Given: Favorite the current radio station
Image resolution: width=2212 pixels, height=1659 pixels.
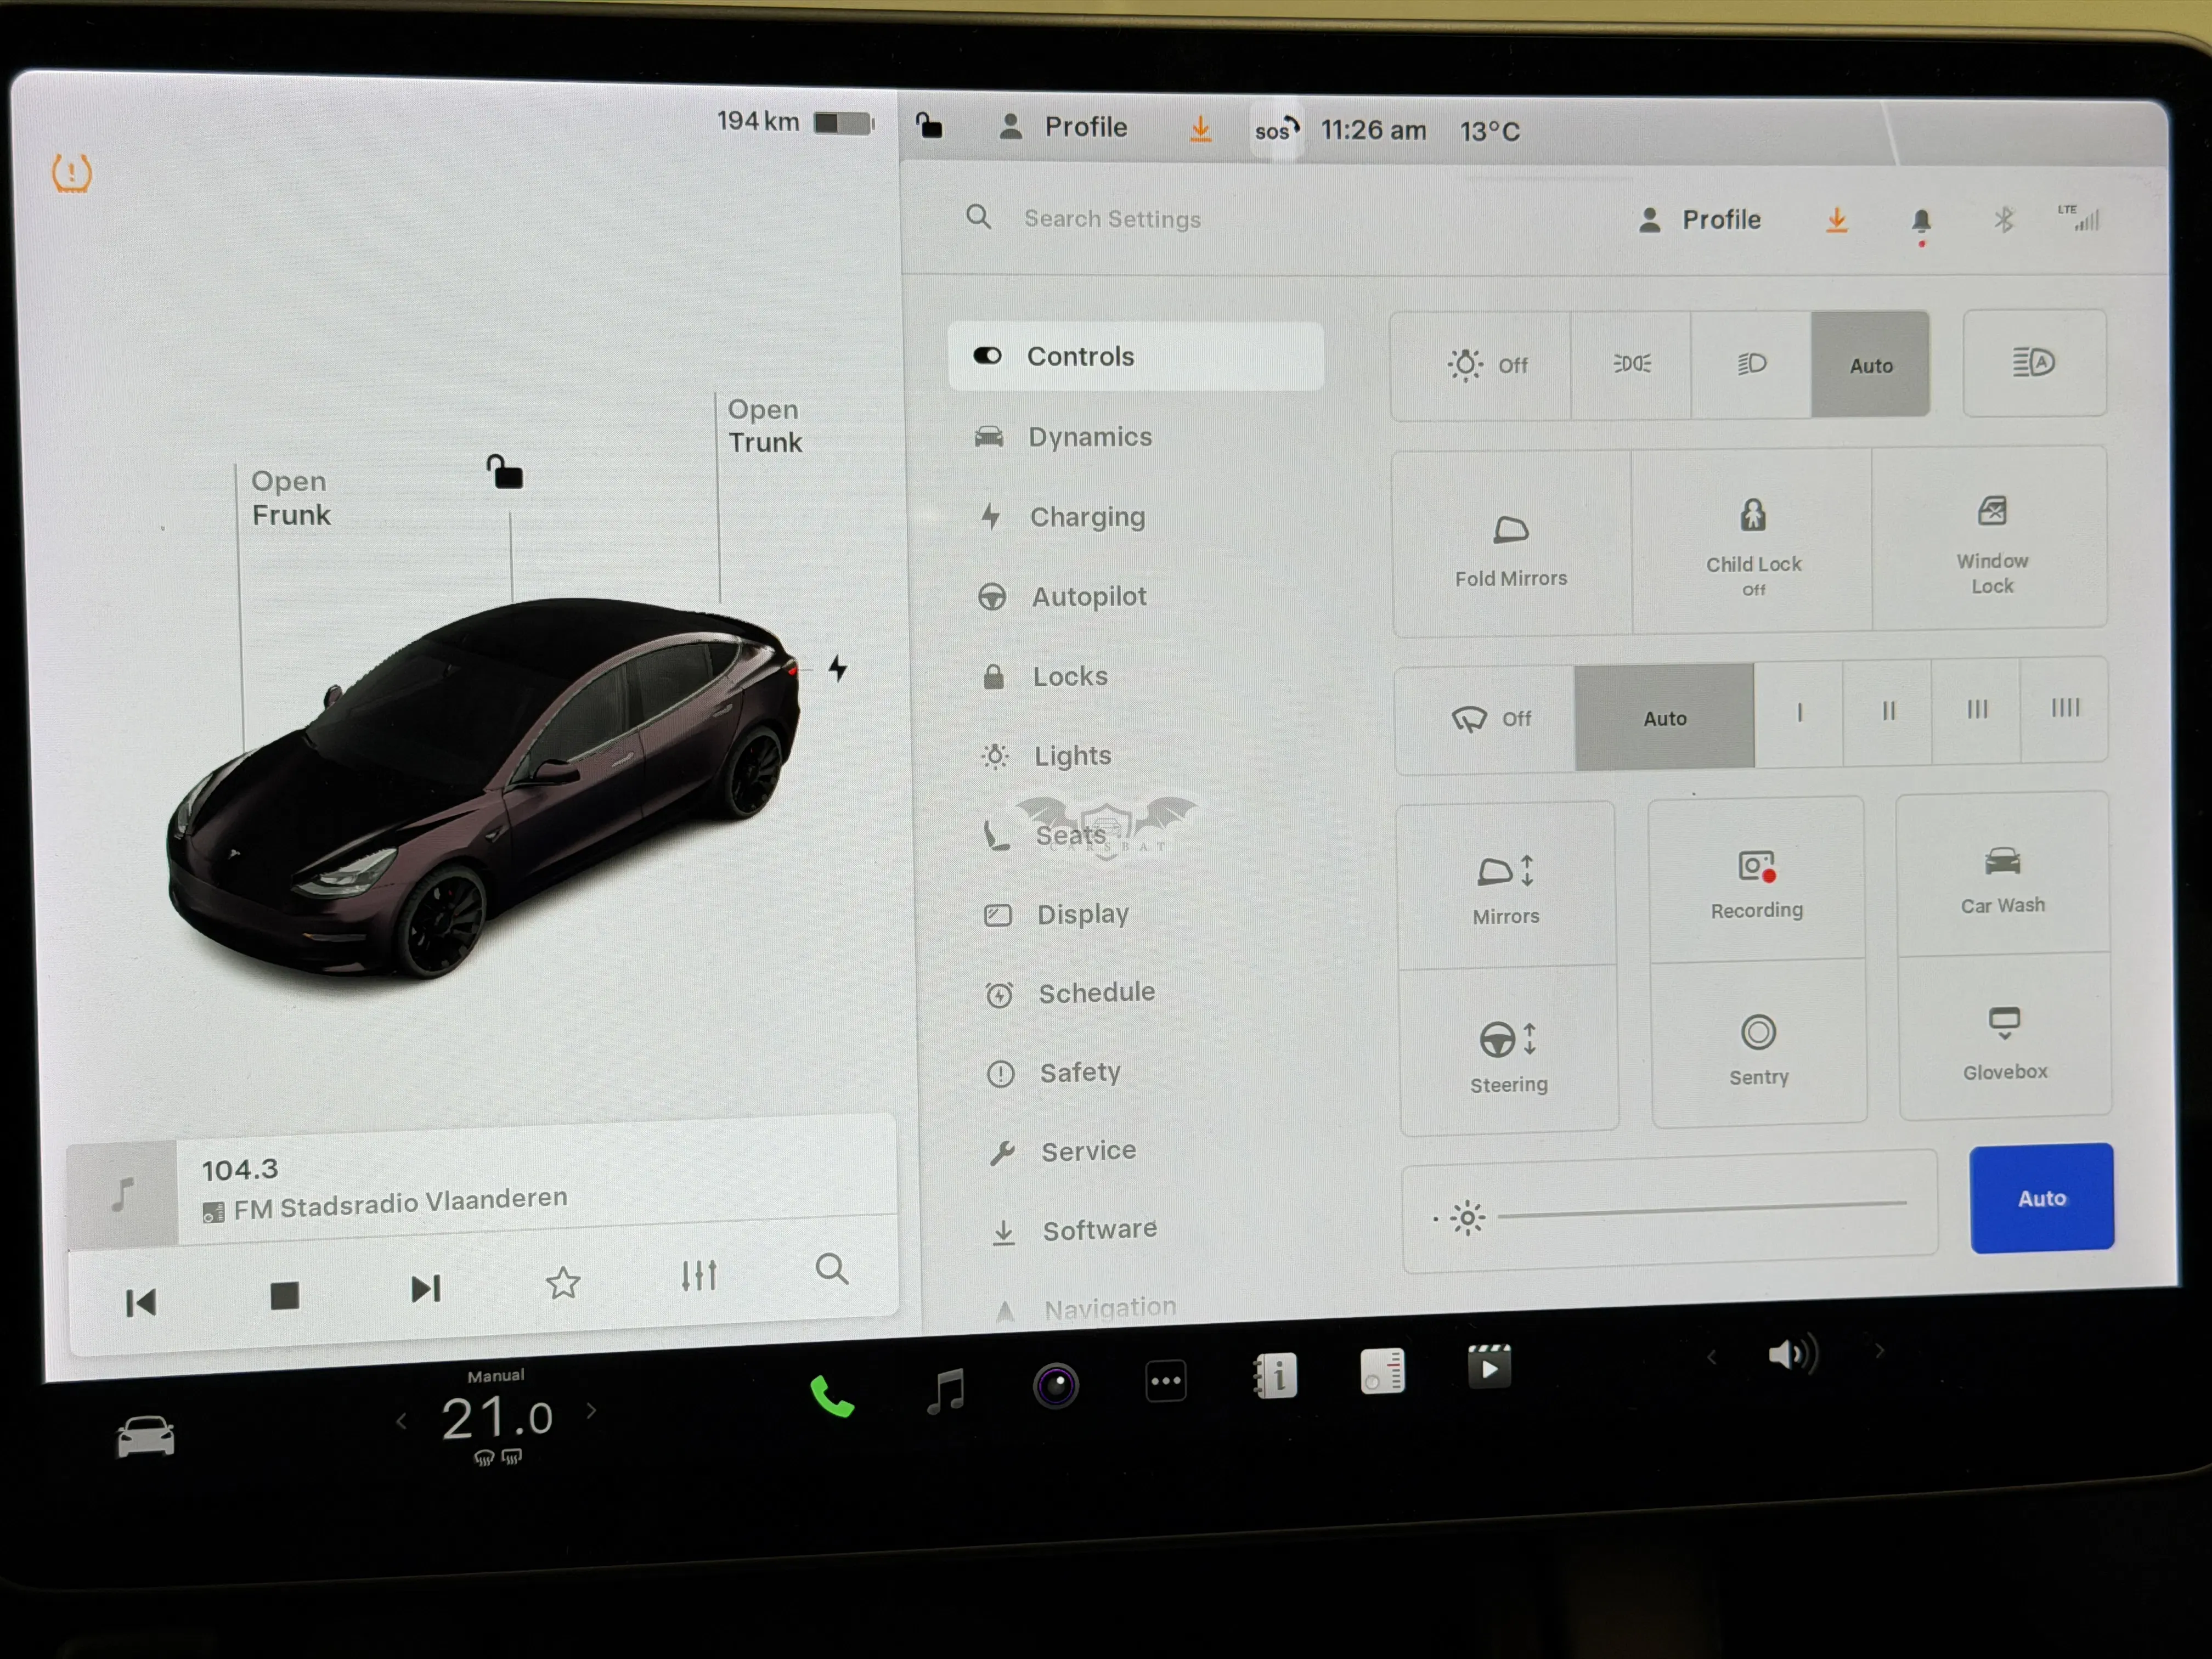Looking at the screenshot, I should [563, 1283].
